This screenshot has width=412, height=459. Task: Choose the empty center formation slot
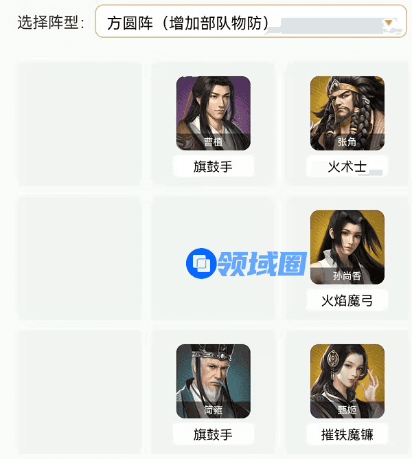click(213, 258)
